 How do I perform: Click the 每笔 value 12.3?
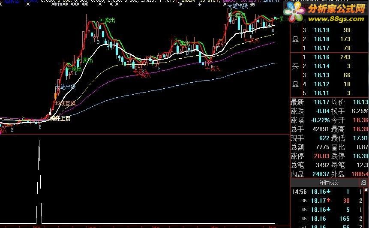pos(363,165)
